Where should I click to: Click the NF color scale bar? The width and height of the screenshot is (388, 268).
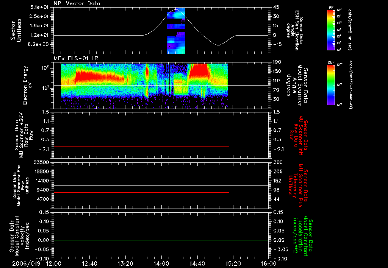click(x=331, y=30)
